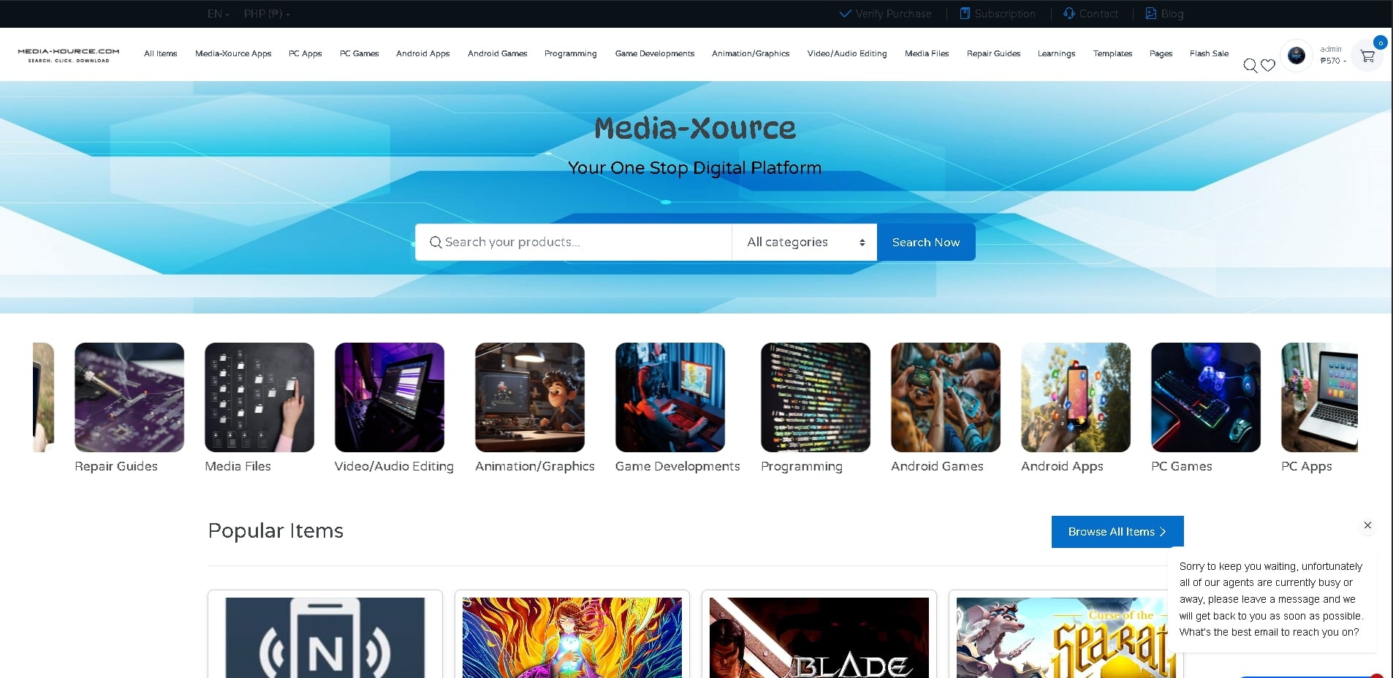Open the NFC phone popular item card
Image resolution: width=1393 pixels, height=678 pixels.
tap(325, 634)
